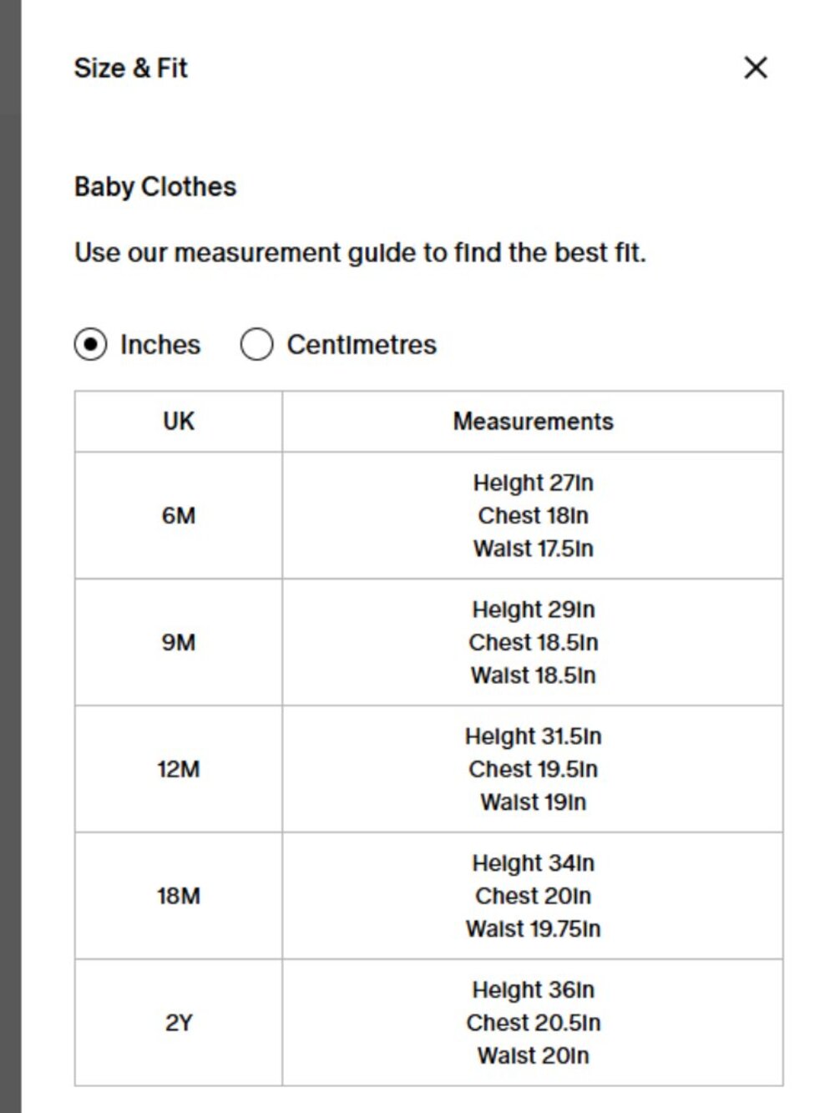Click the 6M size row label
This screenshot has width=835, height=1113.
point(179,516)
